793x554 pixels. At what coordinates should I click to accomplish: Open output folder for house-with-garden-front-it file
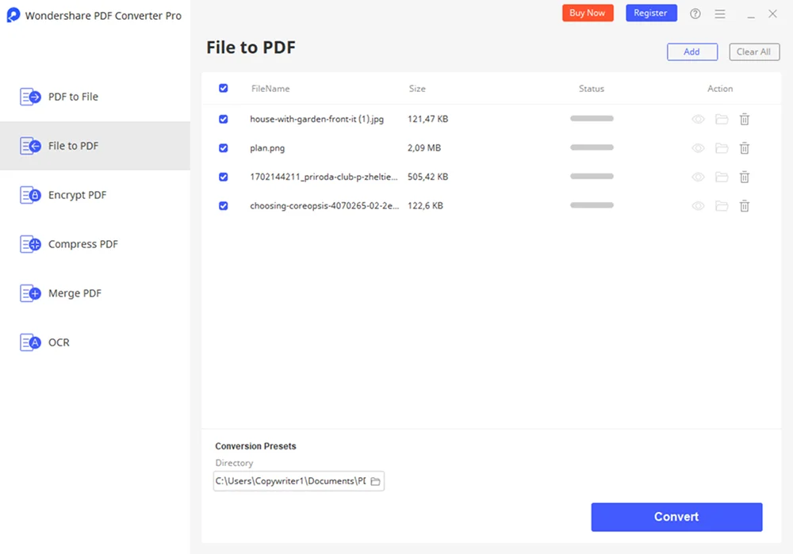pos(722,120)
